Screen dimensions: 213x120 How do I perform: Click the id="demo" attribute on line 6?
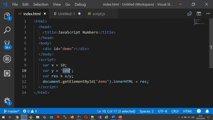point(64,49)
